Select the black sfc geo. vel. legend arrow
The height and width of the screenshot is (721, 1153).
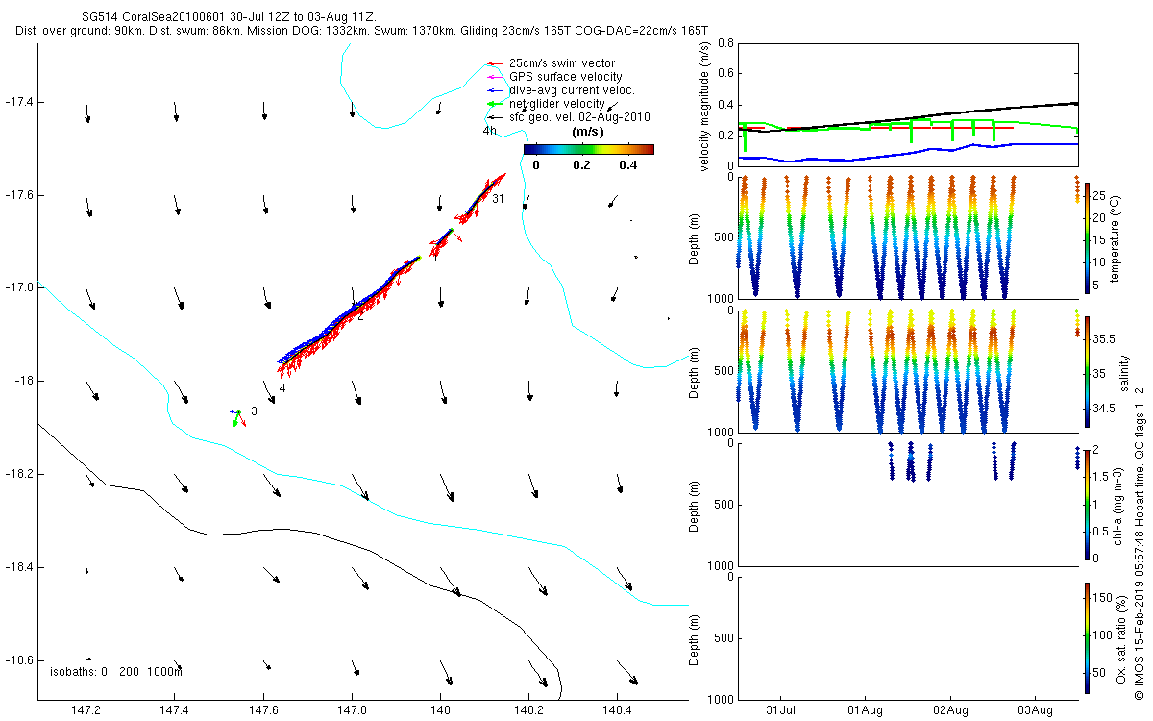click(x=494, y=117)
